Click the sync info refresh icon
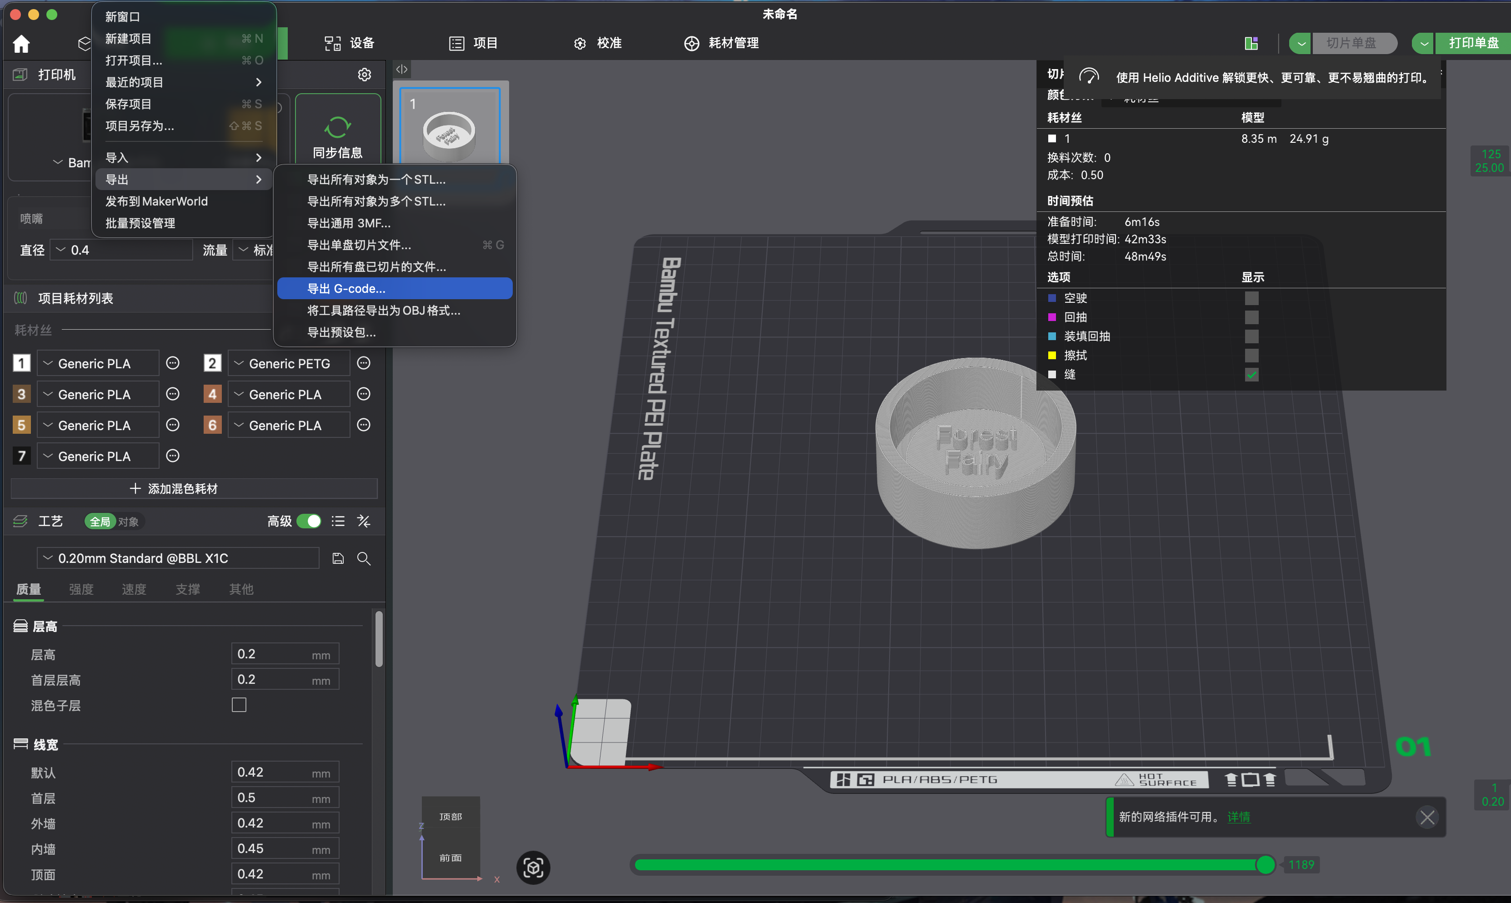 [x=338, y=127]
